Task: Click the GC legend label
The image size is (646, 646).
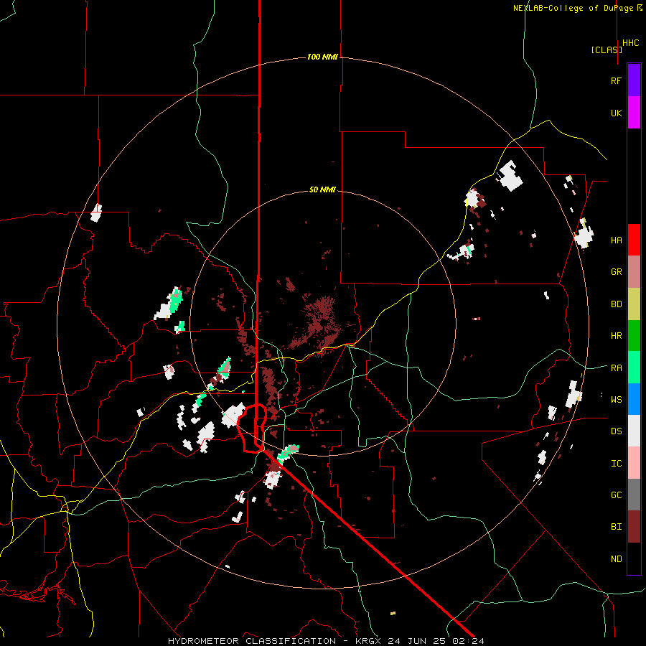Action: coord(616,495)
